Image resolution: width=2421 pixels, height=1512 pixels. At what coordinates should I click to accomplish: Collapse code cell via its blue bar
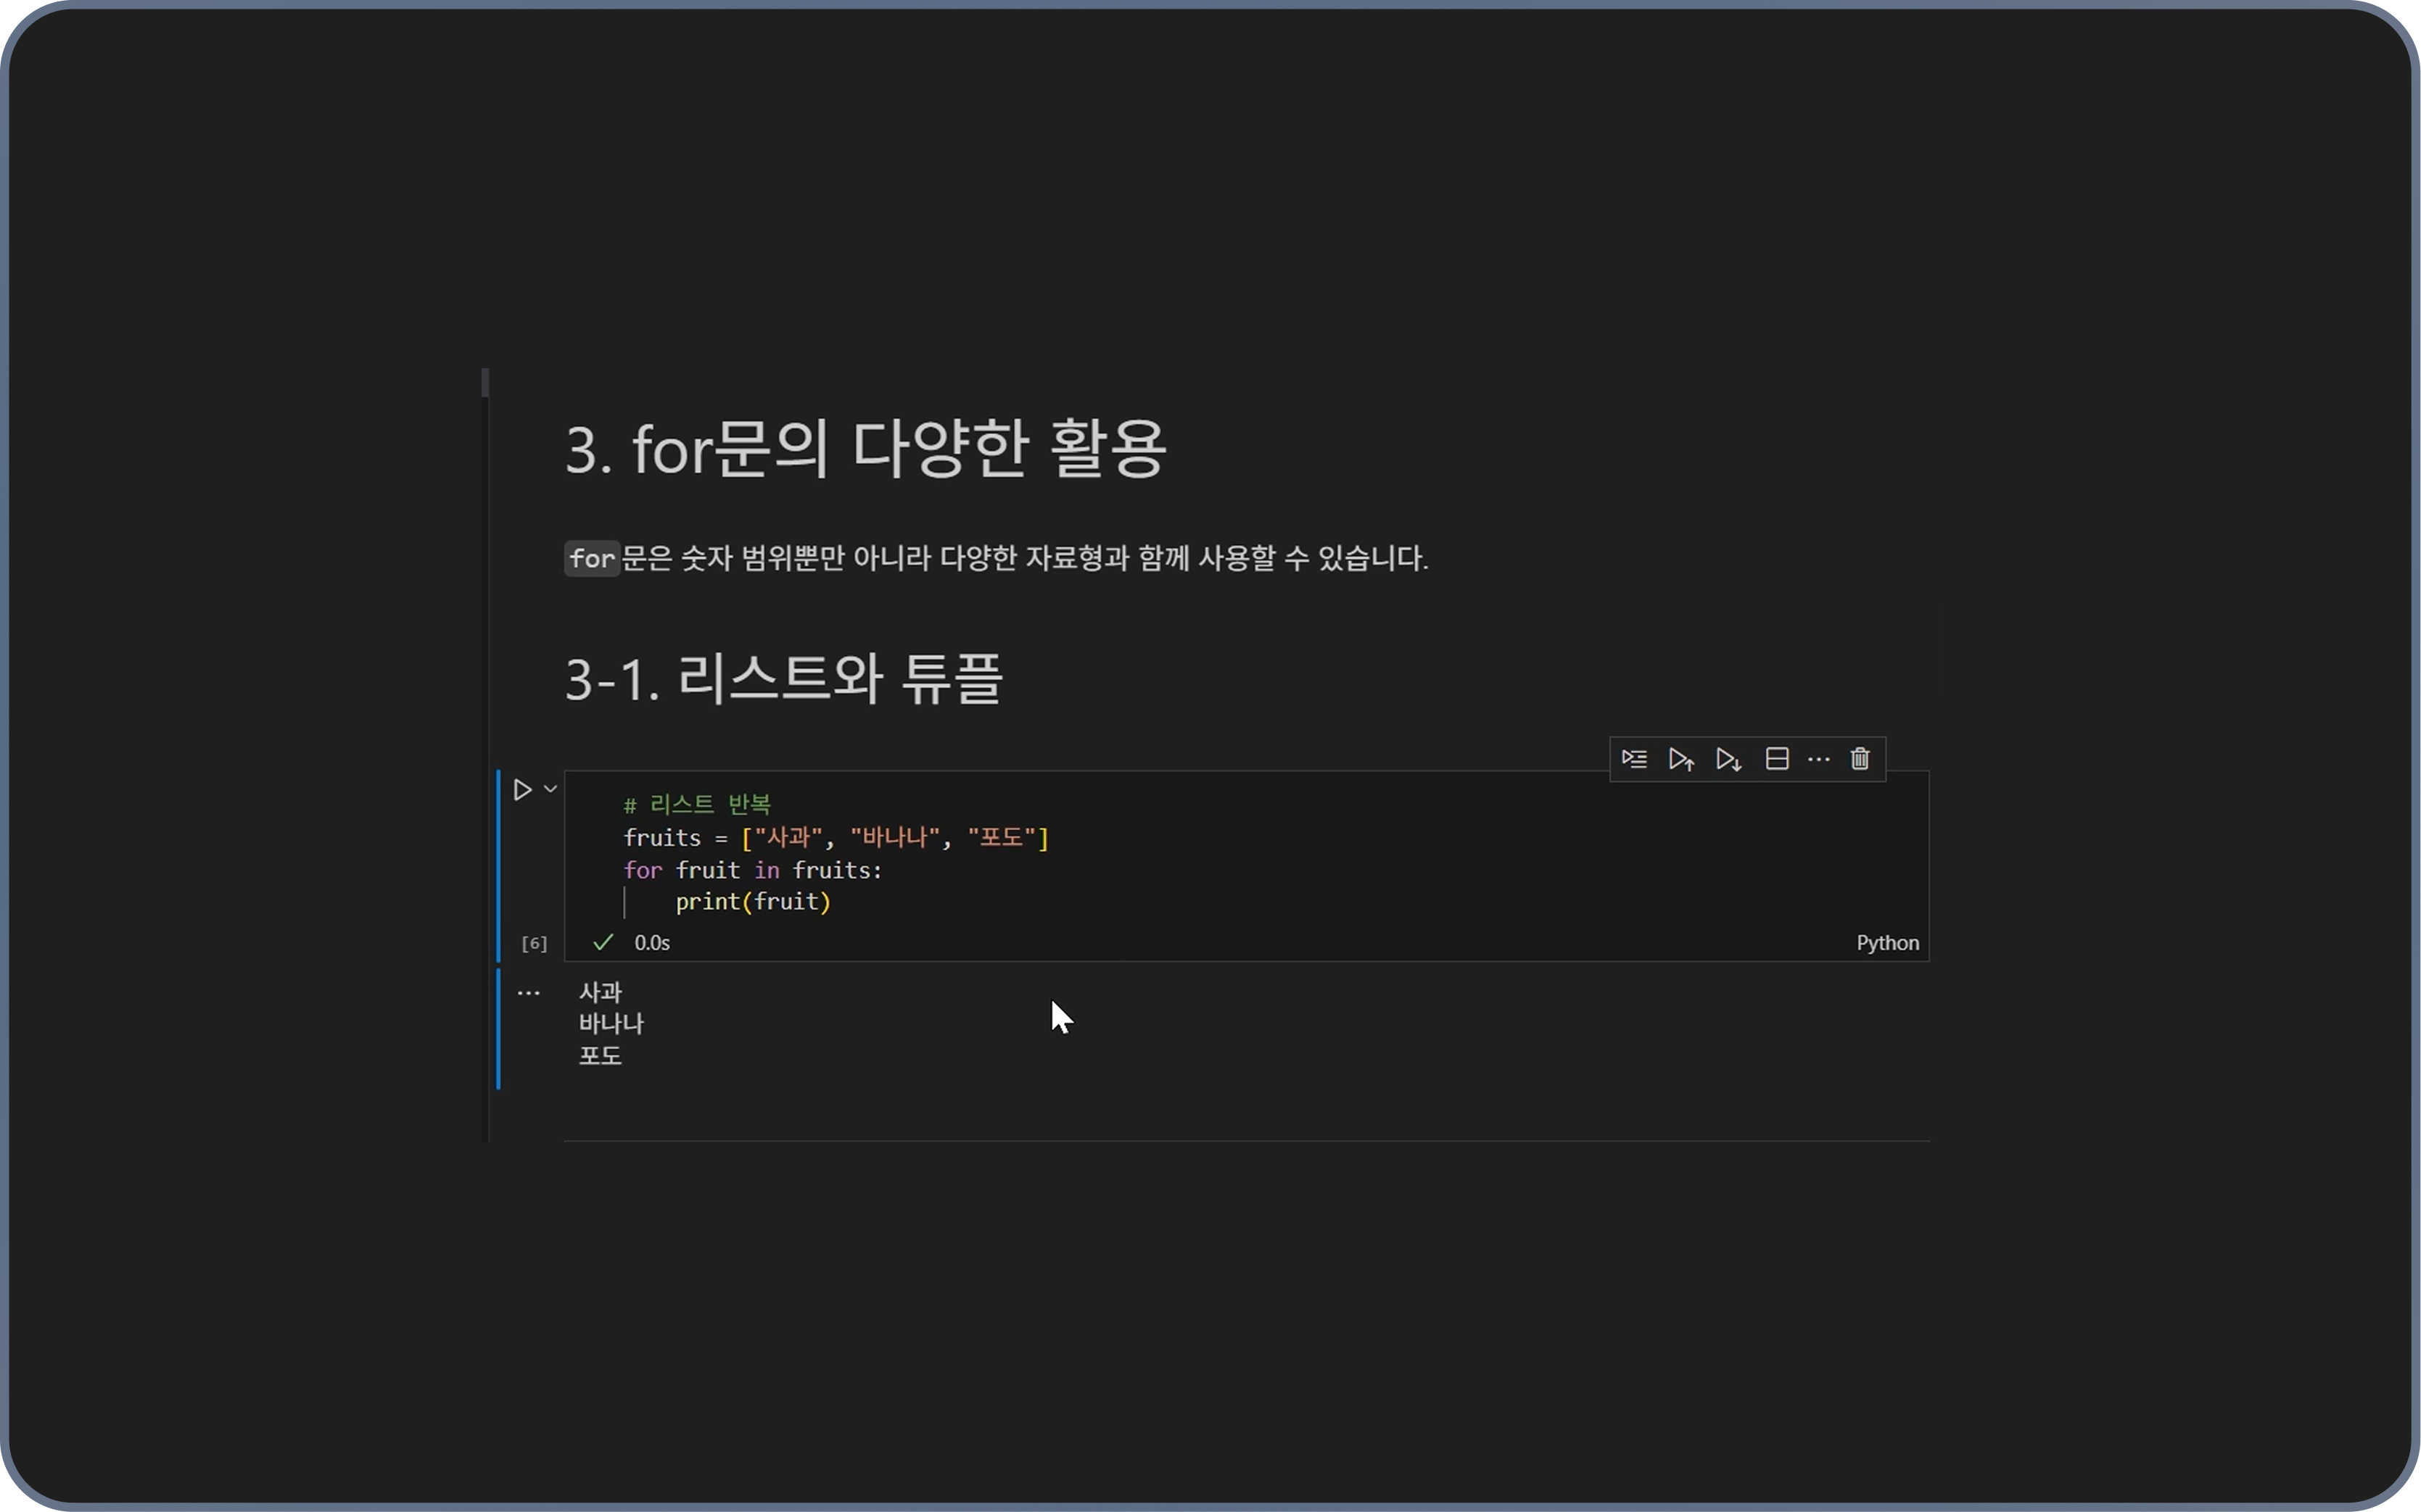click(498, 865)
